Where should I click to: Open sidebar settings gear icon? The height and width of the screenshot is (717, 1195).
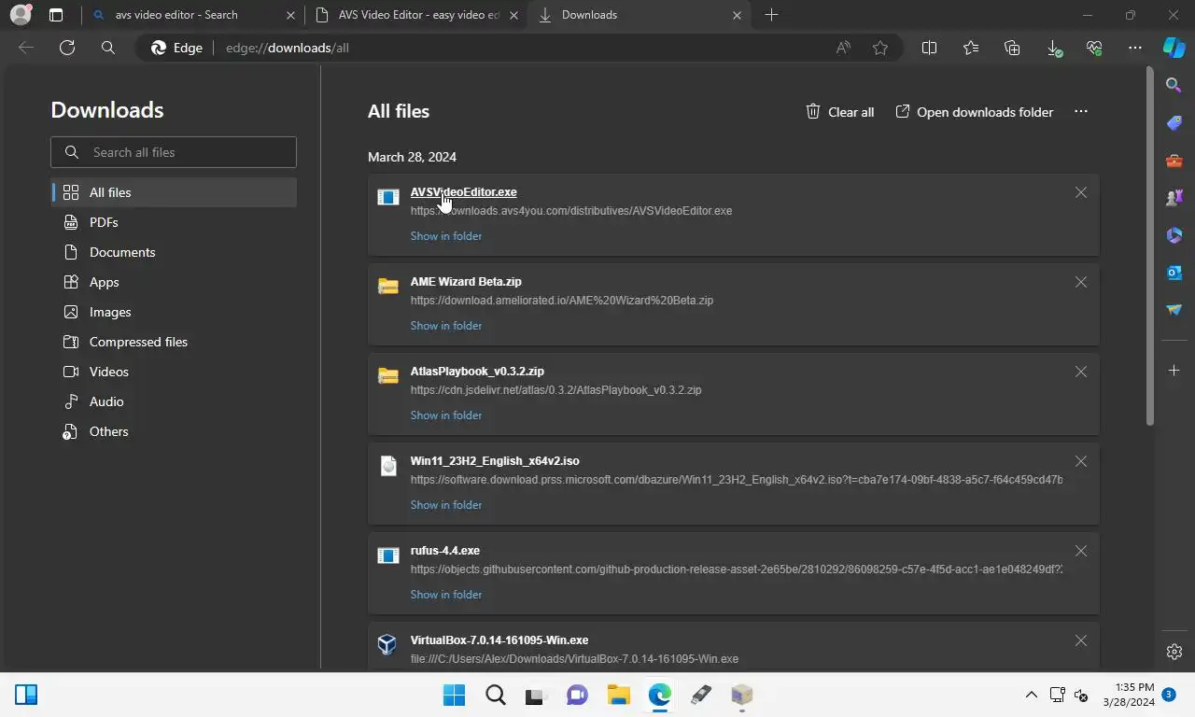pyautogui.click(x=1174, y=652)
